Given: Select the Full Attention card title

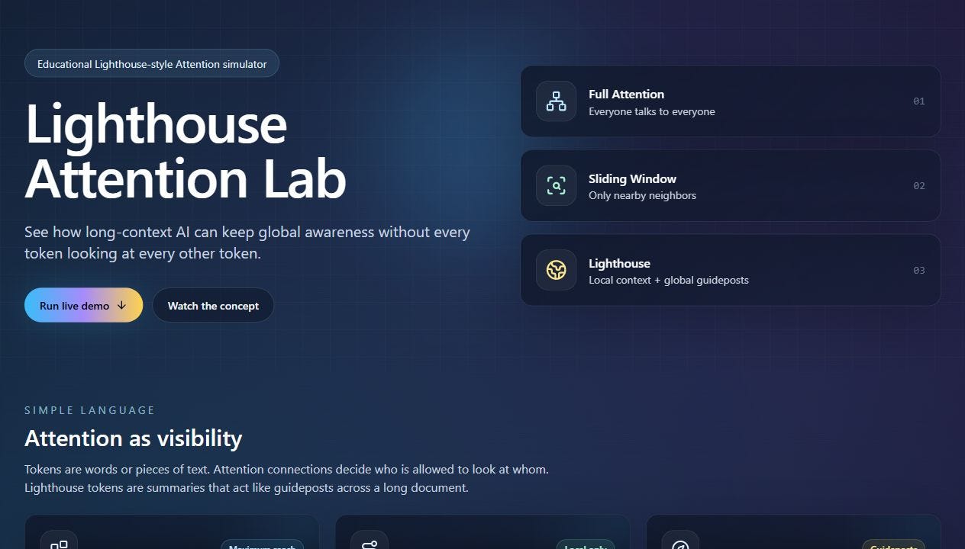Looking at the screenshot, I should 626,95.
